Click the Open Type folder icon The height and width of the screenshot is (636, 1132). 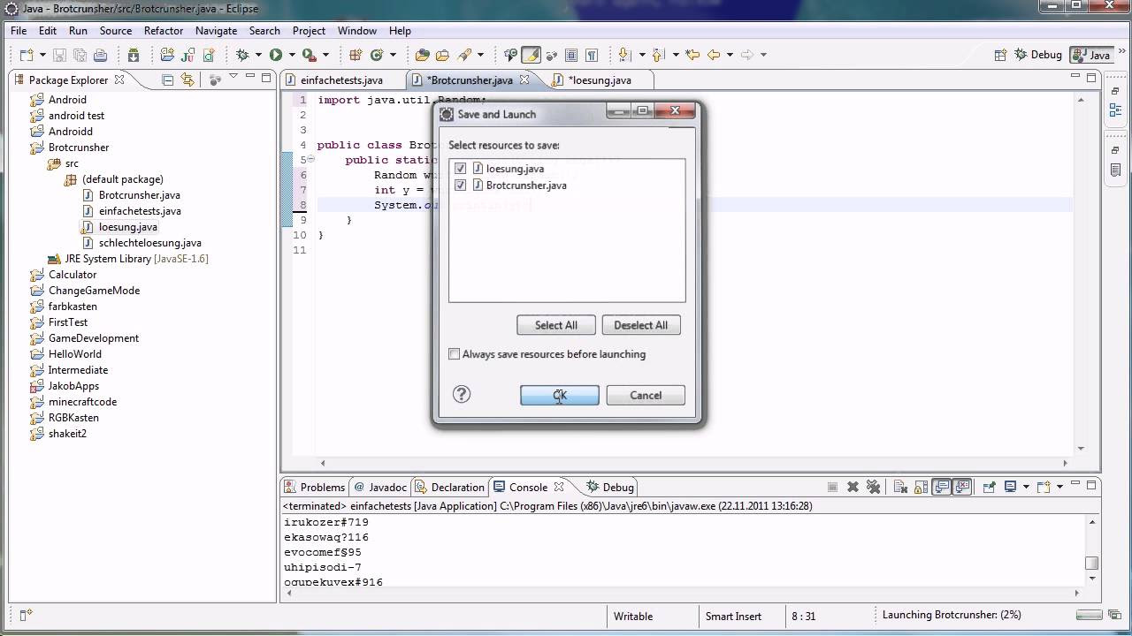422,55
